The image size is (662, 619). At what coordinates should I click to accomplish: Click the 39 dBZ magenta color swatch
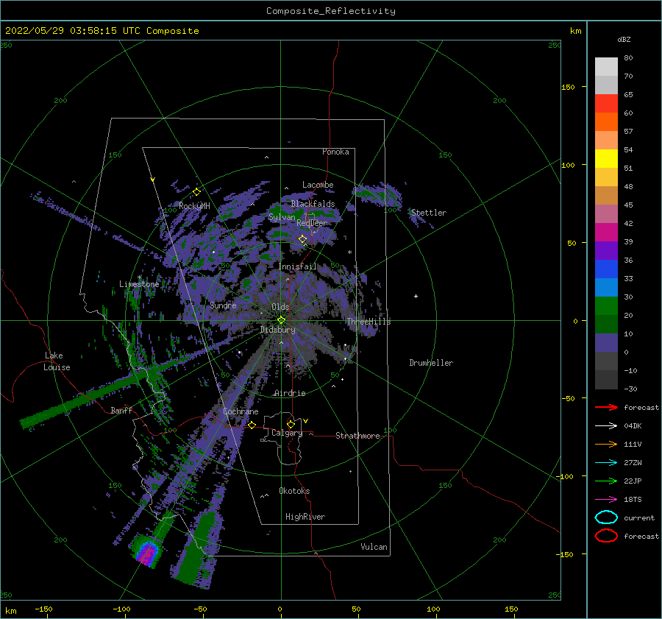[x=606, y=233]
